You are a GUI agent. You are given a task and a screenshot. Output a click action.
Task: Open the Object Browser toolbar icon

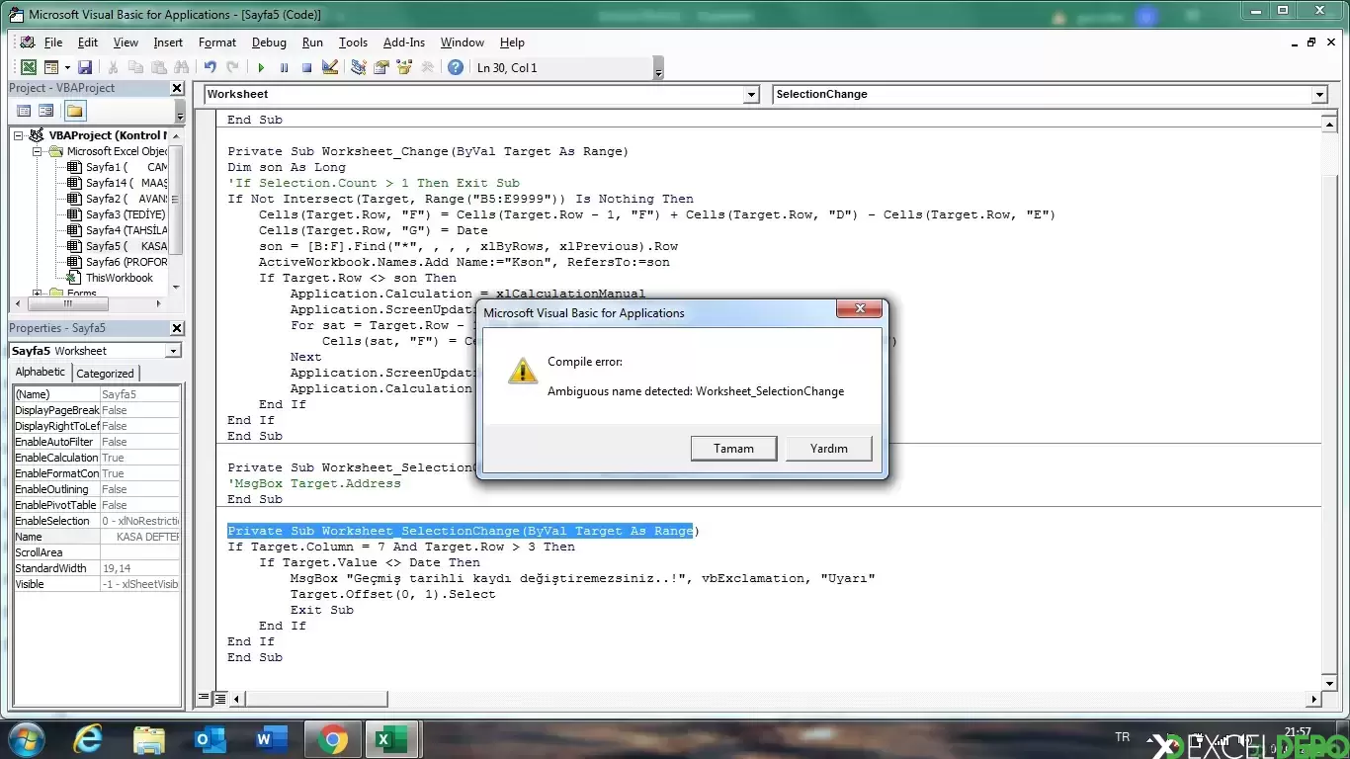tap(404, 67)
